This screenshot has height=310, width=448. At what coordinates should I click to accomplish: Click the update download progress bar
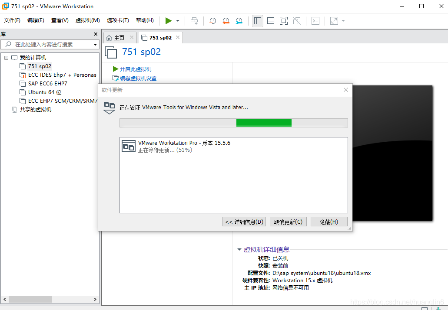(x=233, y=123)
